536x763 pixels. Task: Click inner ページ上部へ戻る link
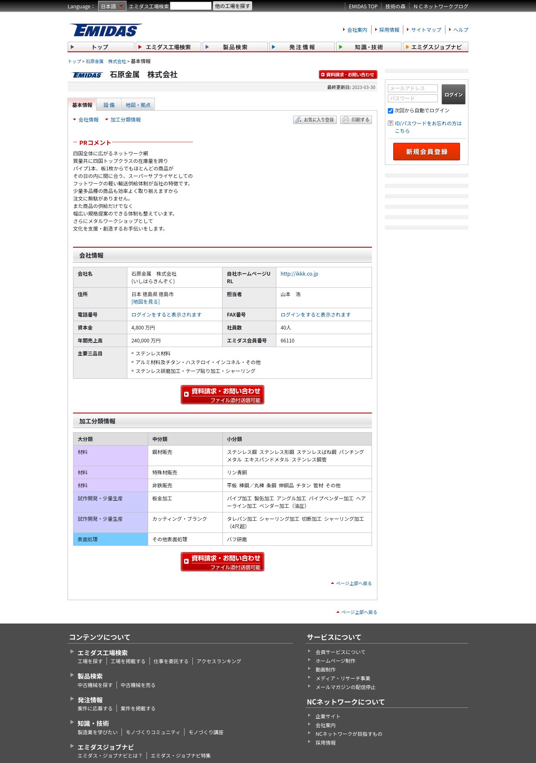(354, 583)
